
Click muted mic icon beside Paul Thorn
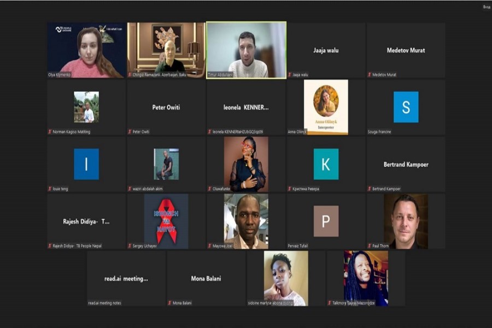pos(370,246)
